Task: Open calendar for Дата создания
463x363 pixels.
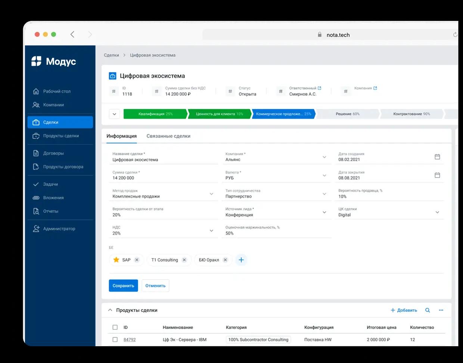Action: click(437, 157)
